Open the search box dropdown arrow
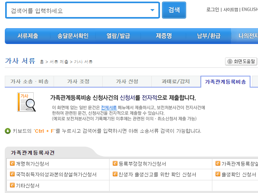258x193 pixels. point(152,11)
